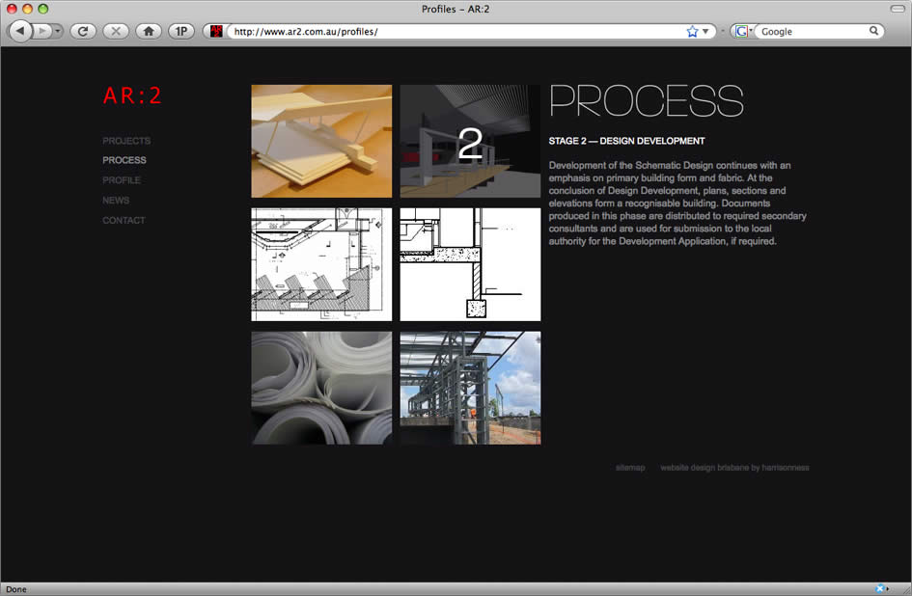The width and height of the screenshot is (912, 596).
Task: Click the status bar icon at bottom right
Action: tap(882, 588)
